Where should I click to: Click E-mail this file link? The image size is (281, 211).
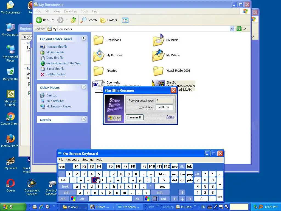pos(55,69)
